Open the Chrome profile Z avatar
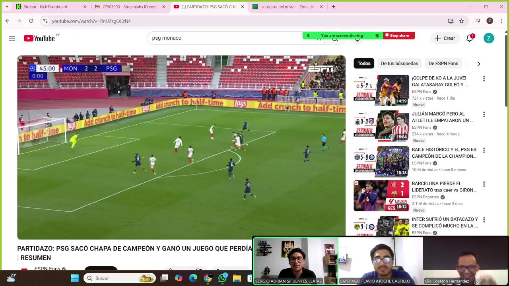The image size is (509, 286). (490, 21)
